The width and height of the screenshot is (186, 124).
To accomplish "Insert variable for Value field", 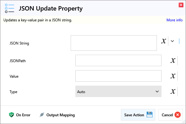I will tap(173, 76).
